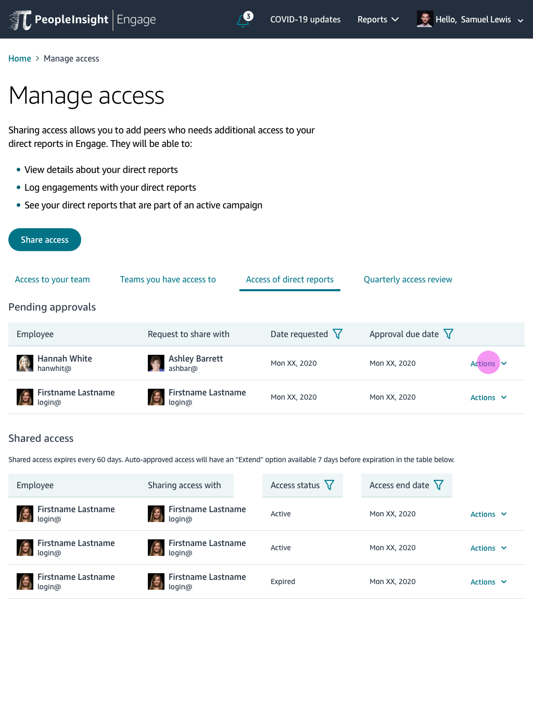Switch to Teams you have access to tab
533x707 pixels.
[168, 280]
